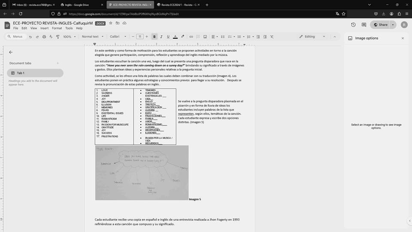
Task: Click the Insert link icon
Action: 191,37
